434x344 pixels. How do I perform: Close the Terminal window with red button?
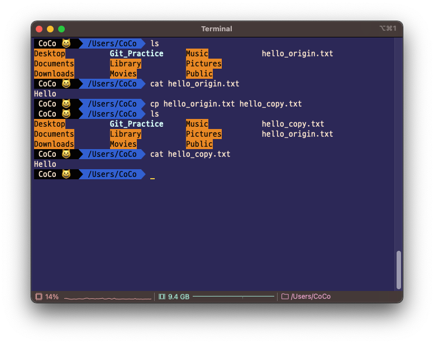(x=39, y=29)
